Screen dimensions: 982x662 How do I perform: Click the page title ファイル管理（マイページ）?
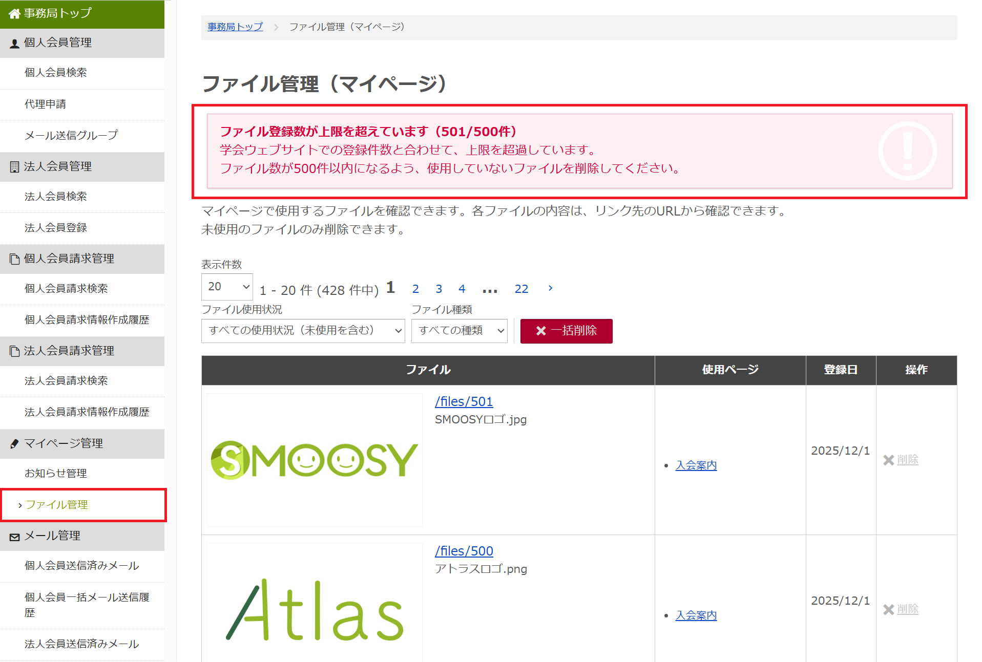click(325, 84)
